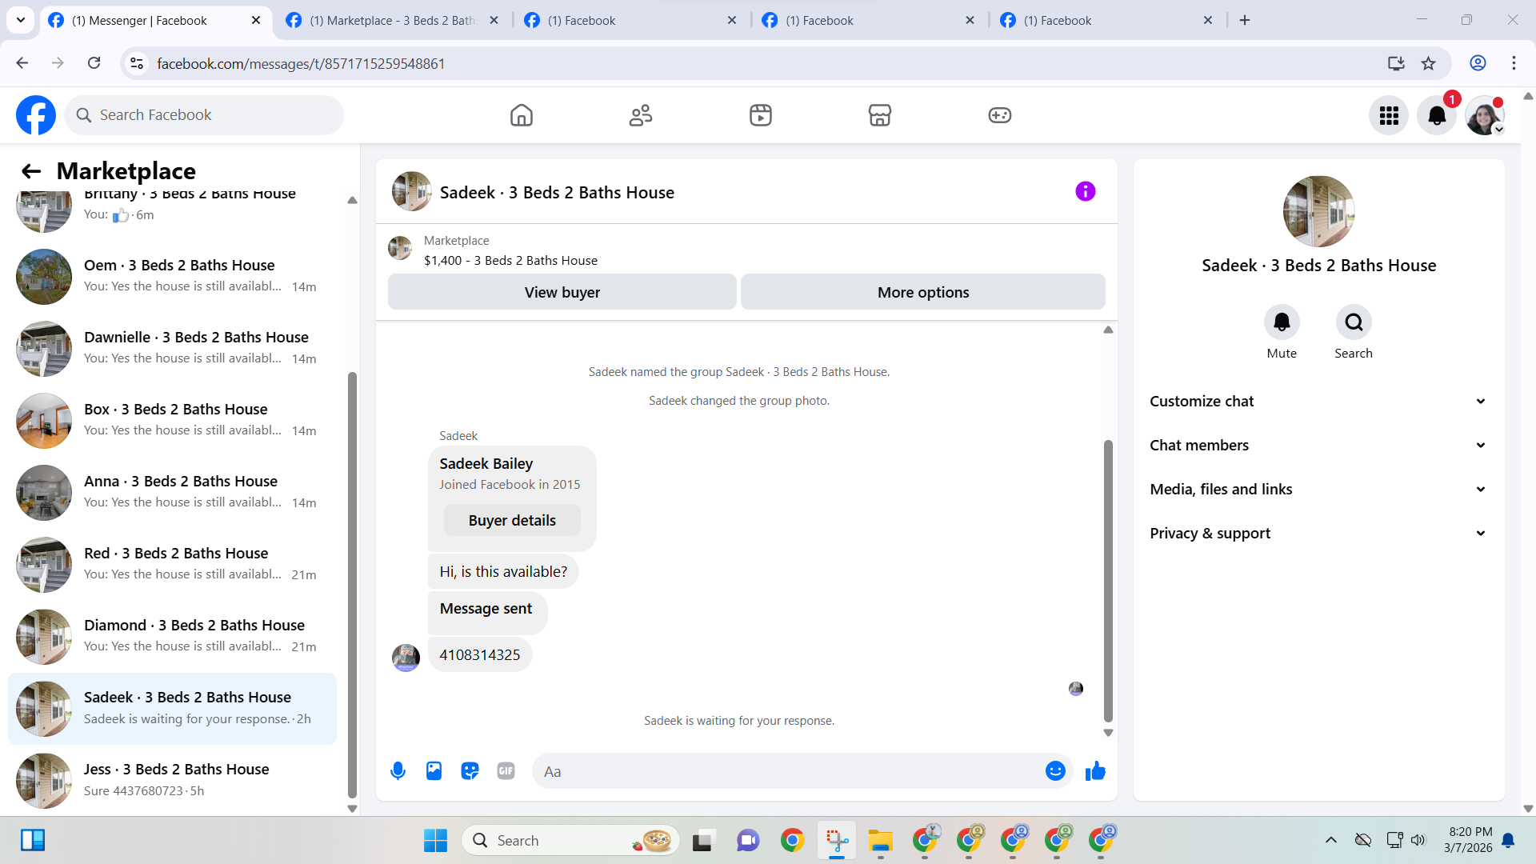This screenshot has width=1536, height=864.
Task: Expand Media, files and links section
Action: pos(1318,490)
